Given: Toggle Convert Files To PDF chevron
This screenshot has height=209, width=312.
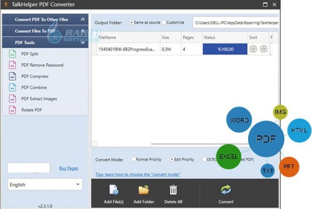Looking at the screenshot, I should pyautogui.click(x=83, y=31).
